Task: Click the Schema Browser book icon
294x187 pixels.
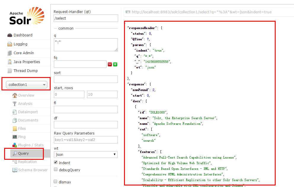Action: click(x=15, y=170)
